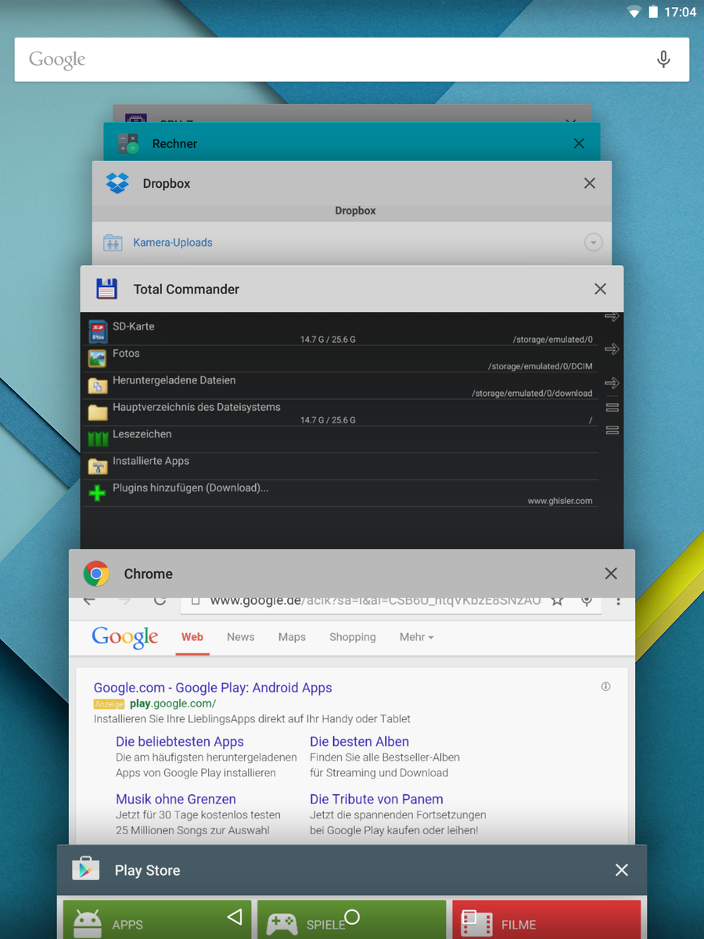The height and width of the screenshot is (939, 704).
Task: Tap the battery status icon
Action: [x=653, y=12]
